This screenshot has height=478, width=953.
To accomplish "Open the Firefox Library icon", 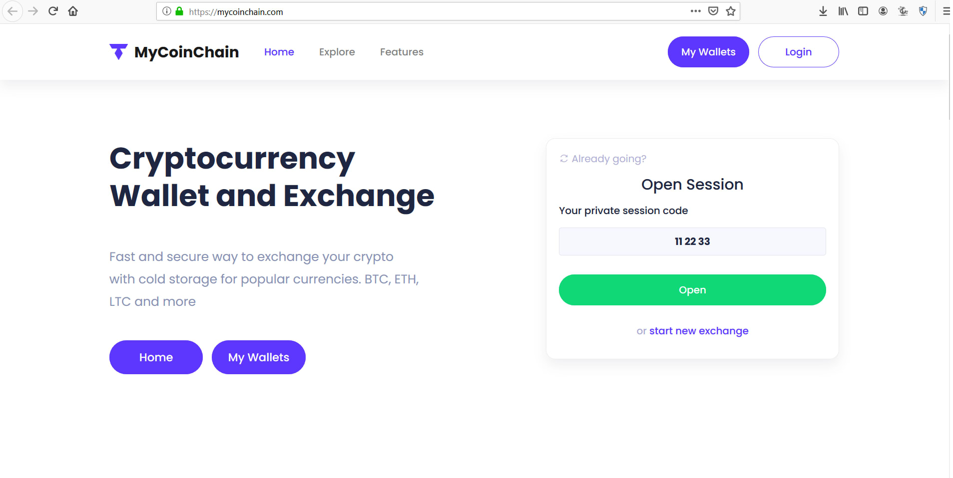I will pos(843,11).
